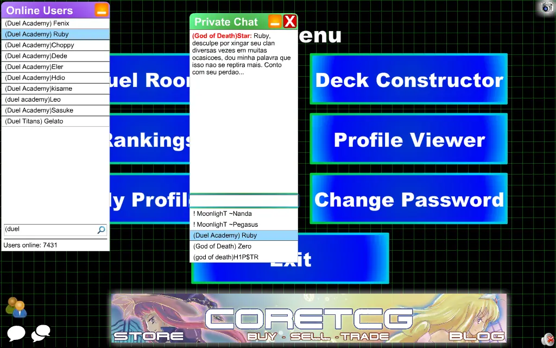Click BLOG on the CoreTCG banner
The image size is (556, 348).
477,336
